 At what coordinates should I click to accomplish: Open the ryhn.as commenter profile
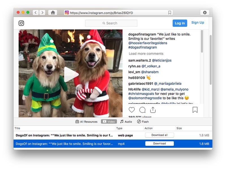[x=134, y=66]
